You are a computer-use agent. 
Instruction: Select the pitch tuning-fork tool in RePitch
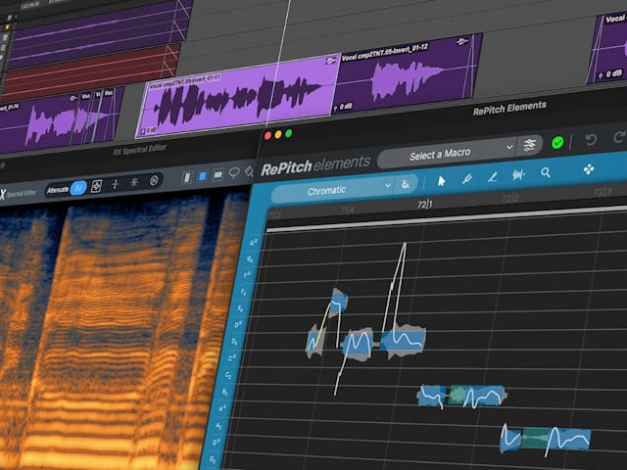[x=467, y=178]
